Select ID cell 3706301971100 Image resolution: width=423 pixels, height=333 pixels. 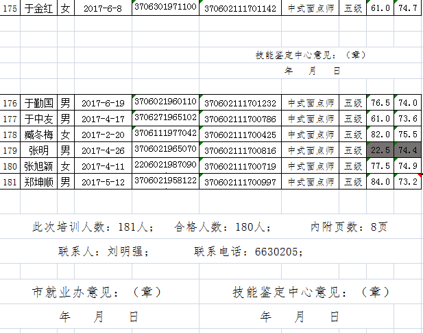pyautogui.click(x=165, y=8)
